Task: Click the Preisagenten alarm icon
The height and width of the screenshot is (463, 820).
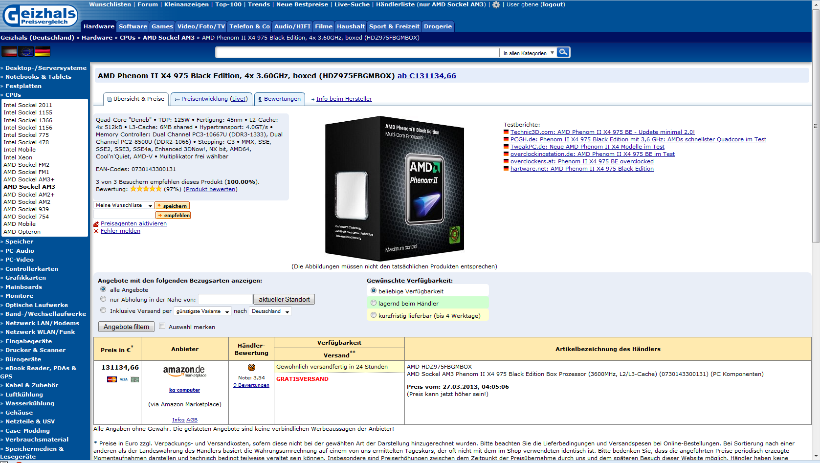Action: 96,224
